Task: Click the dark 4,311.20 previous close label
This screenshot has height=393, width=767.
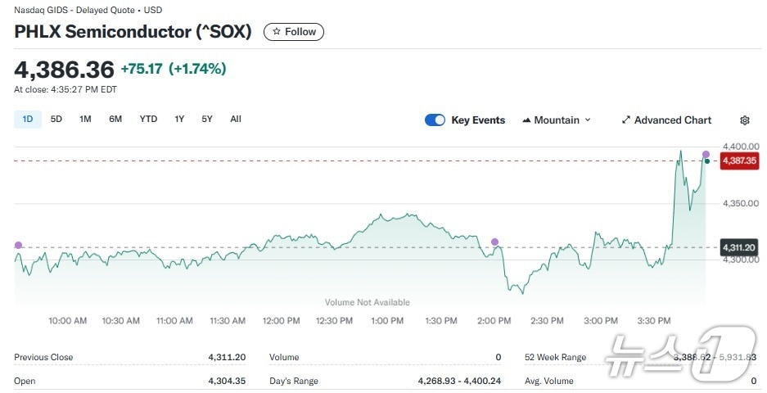Action: coord(739,247)
